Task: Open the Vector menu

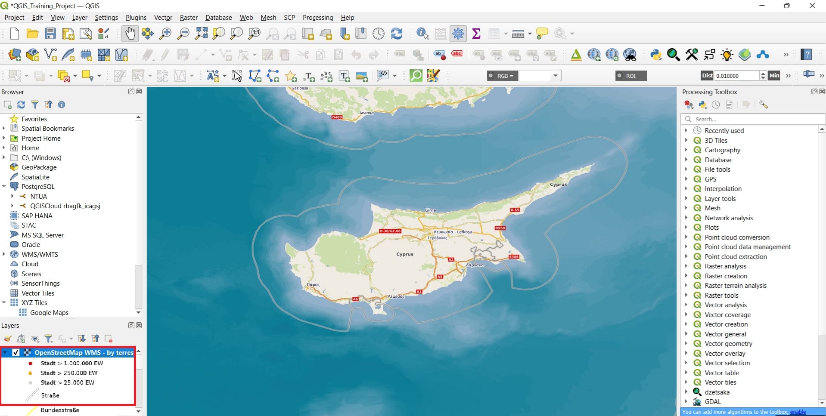Action: click(x=163, y=18)
